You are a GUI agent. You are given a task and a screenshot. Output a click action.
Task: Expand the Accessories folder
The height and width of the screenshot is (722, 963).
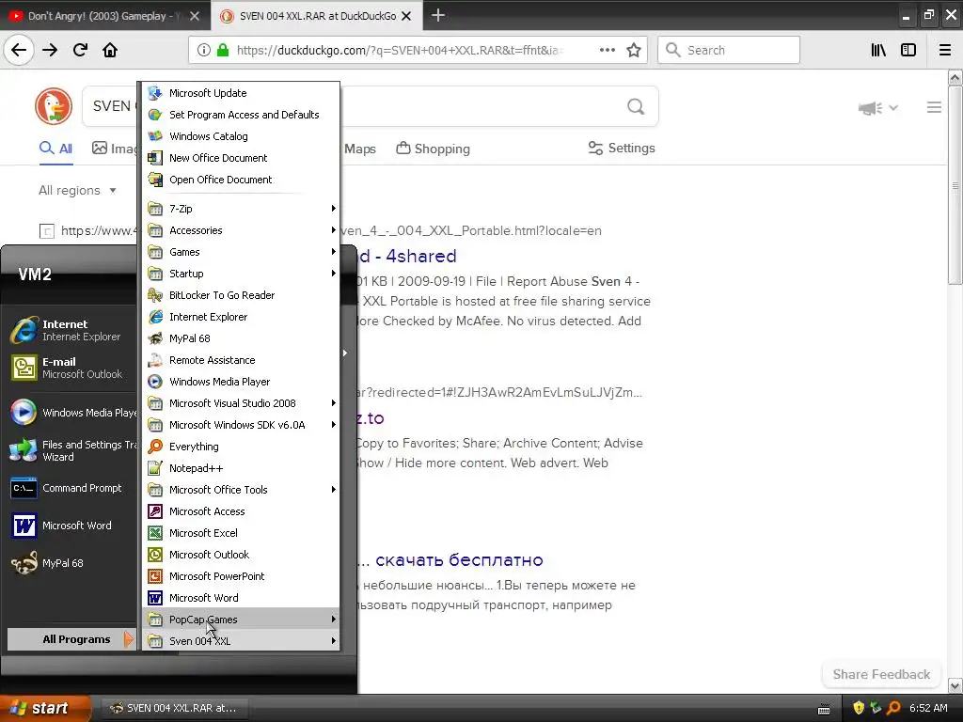click(241, 230)
